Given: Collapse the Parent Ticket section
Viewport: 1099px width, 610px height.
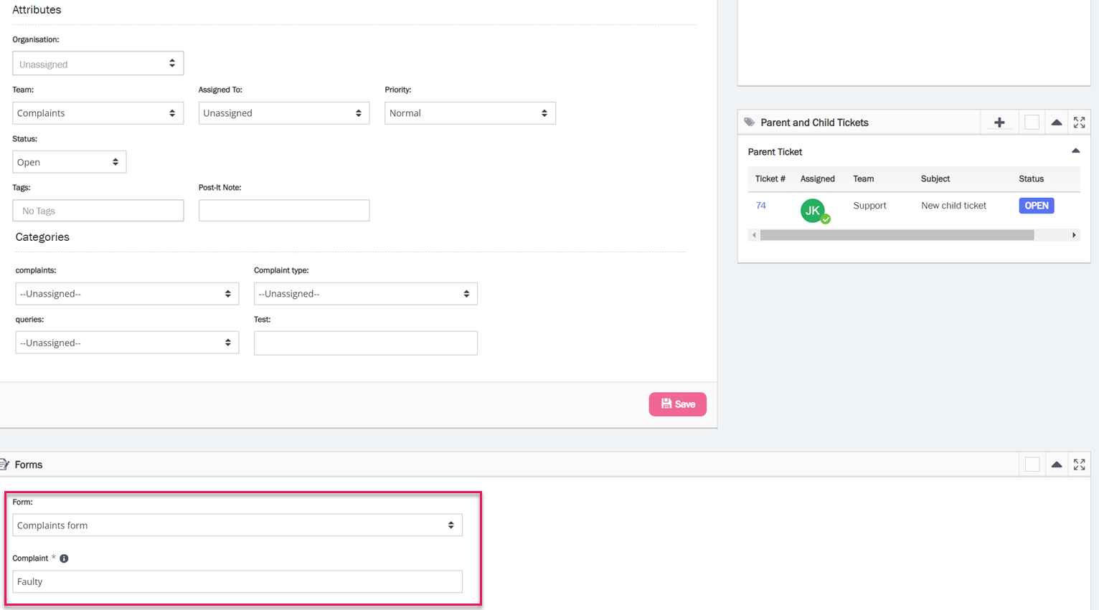Looking at the screenshot, I should click(1075, 151).
